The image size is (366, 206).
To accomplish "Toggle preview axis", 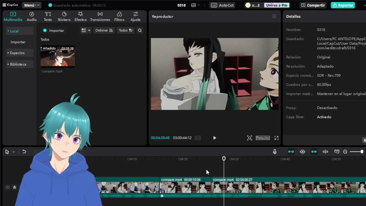I will [325, 152].
